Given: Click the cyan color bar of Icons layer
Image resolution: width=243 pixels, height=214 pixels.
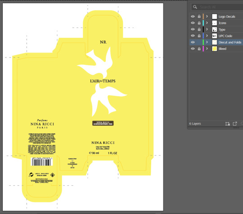Looking at the screenshot, I should coord(203,23).
